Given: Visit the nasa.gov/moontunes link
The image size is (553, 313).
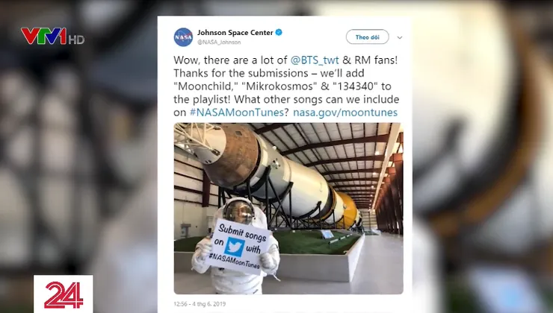Looking at the screenshot, I should [345, 113].
